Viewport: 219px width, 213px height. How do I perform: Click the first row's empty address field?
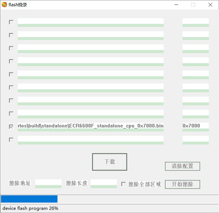pos(195,21)
